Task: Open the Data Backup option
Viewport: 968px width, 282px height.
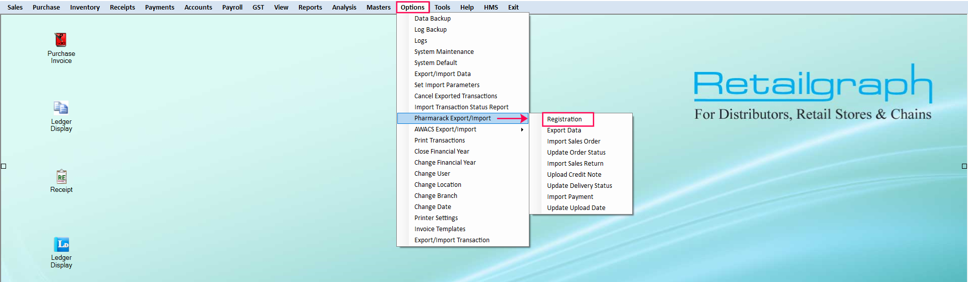Action: [x=432, y=19]
